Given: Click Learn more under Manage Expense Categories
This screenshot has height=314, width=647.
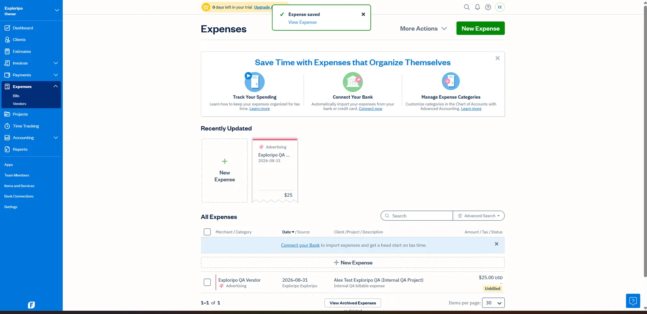Looking at the screenshot, I should point(471,109).
